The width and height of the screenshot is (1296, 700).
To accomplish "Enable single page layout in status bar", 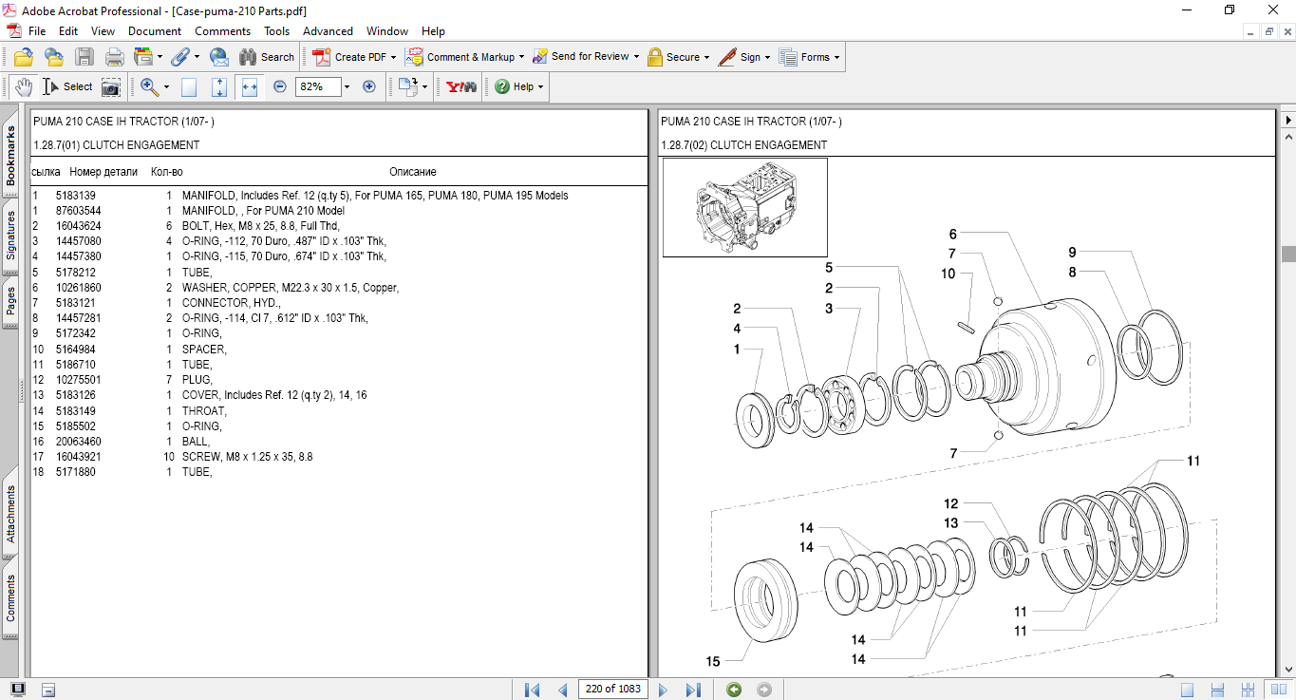I will [1187, 690].
